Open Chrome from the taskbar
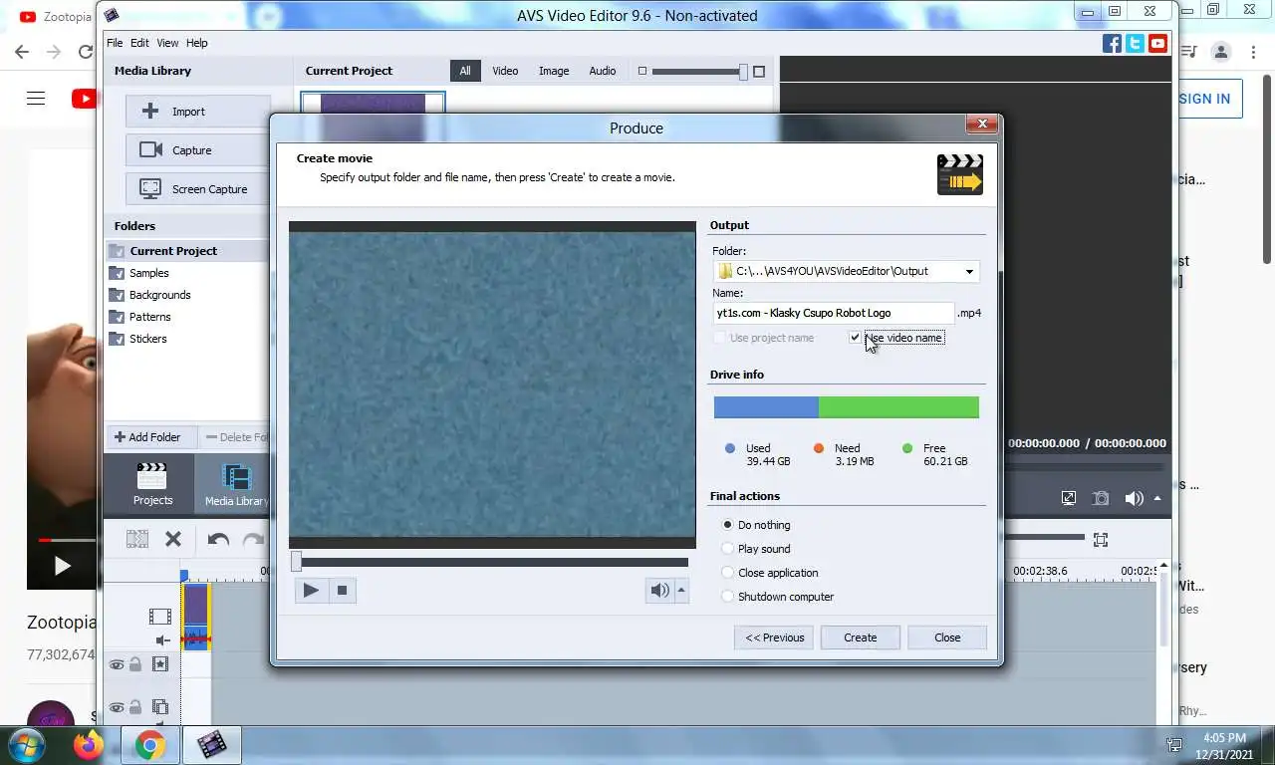Image resolution: width=1275 pixels, height=765 pixels. click(x=150, y=744)
